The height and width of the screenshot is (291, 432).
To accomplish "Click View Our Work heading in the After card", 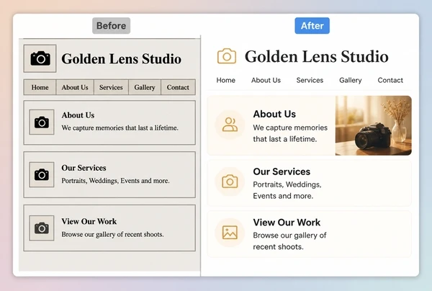I will point(287,223).
